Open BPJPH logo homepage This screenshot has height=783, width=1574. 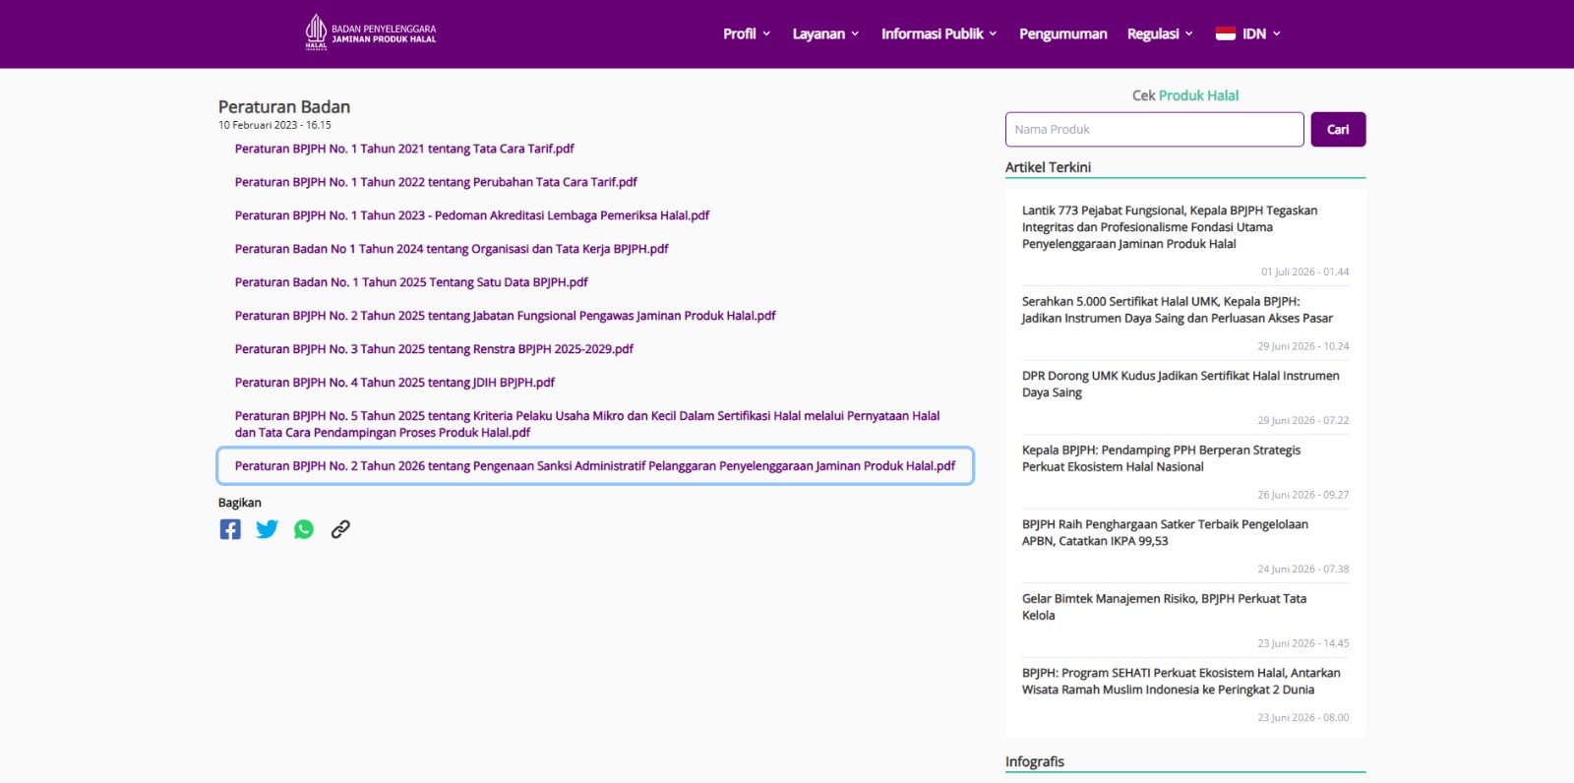pyautogui.click(x=371, y=32)
